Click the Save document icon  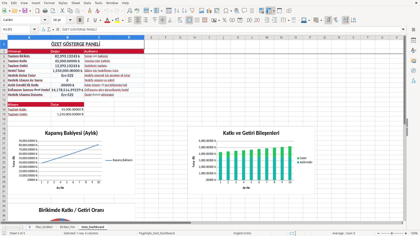click(x=25, y=11)
